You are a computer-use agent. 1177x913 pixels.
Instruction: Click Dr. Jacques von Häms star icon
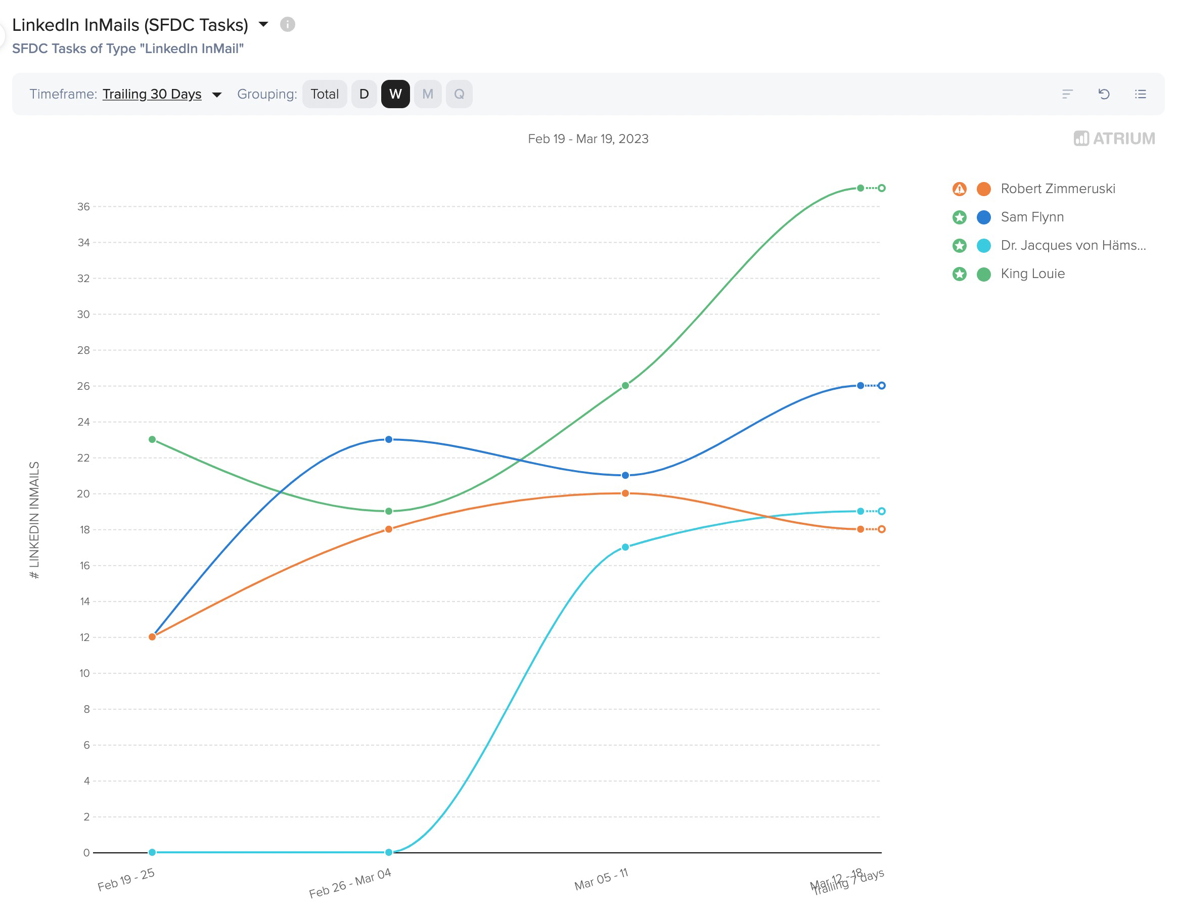[x=959, y=246]
